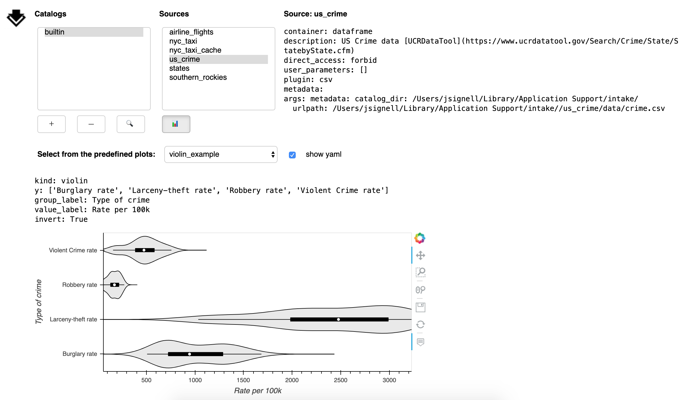Toggle the Hover tooltip tool
The image size is (686, 400).
click(420, 342)
